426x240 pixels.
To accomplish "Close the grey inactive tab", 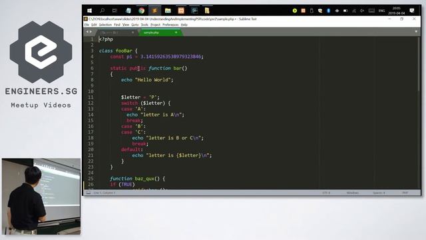I will pos(133,33).
